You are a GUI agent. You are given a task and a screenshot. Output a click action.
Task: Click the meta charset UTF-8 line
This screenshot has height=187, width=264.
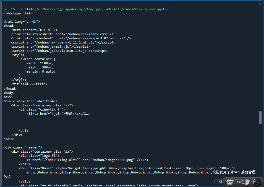34,30
